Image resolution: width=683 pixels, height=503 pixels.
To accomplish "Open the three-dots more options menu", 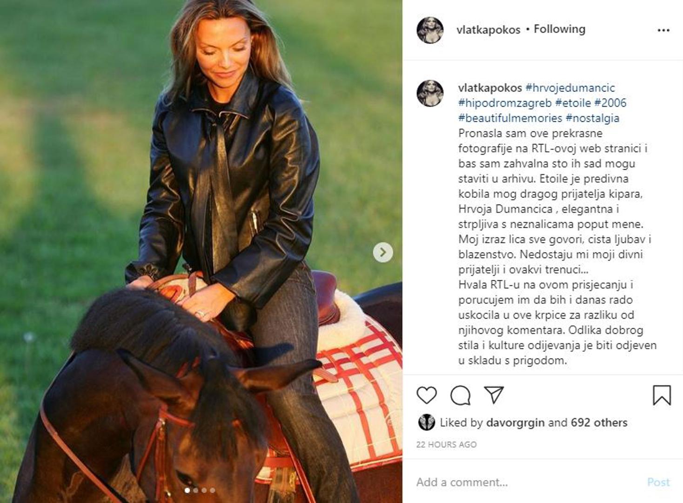I will pyautogui.click(x=663, y=30).
